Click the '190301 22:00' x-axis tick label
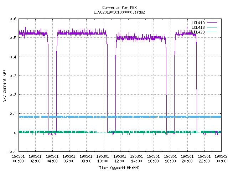This screenshot has width=228, height=171. [x=204, y=159]
